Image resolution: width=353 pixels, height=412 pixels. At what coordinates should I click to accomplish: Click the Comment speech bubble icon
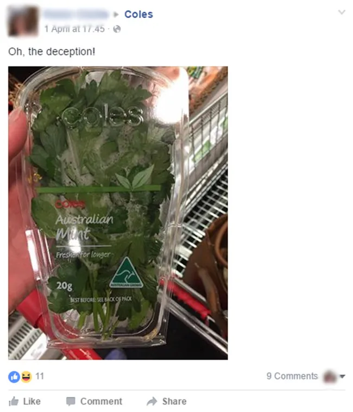tap(71, 402)
